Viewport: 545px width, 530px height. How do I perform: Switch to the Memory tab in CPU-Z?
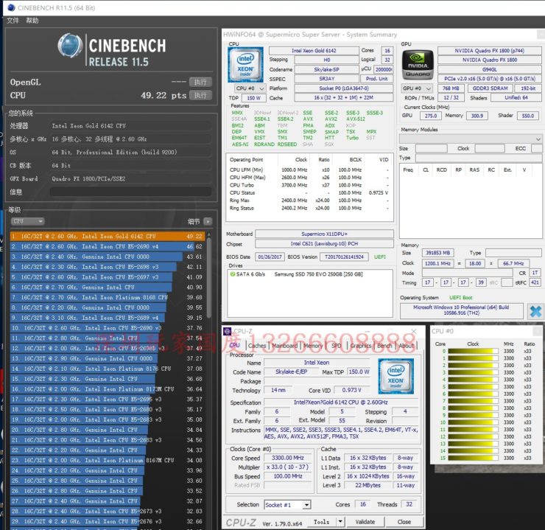[x=313, y=346]
